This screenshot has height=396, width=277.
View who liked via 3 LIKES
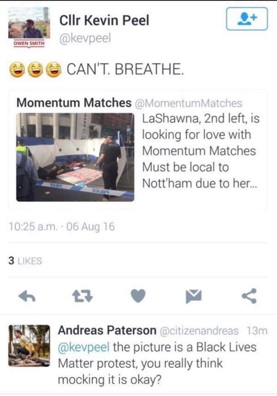(25, 261)
